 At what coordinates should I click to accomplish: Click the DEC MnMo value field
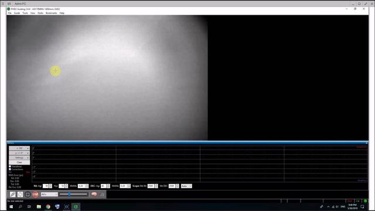click(124, 186)
